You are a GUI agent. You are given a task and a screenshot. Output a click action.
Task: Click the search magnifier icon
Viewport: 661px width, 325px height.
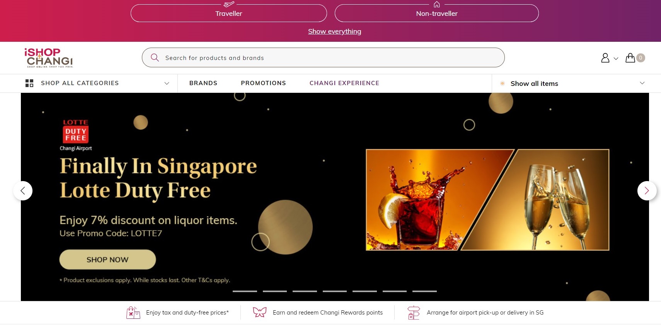point(155,58)
